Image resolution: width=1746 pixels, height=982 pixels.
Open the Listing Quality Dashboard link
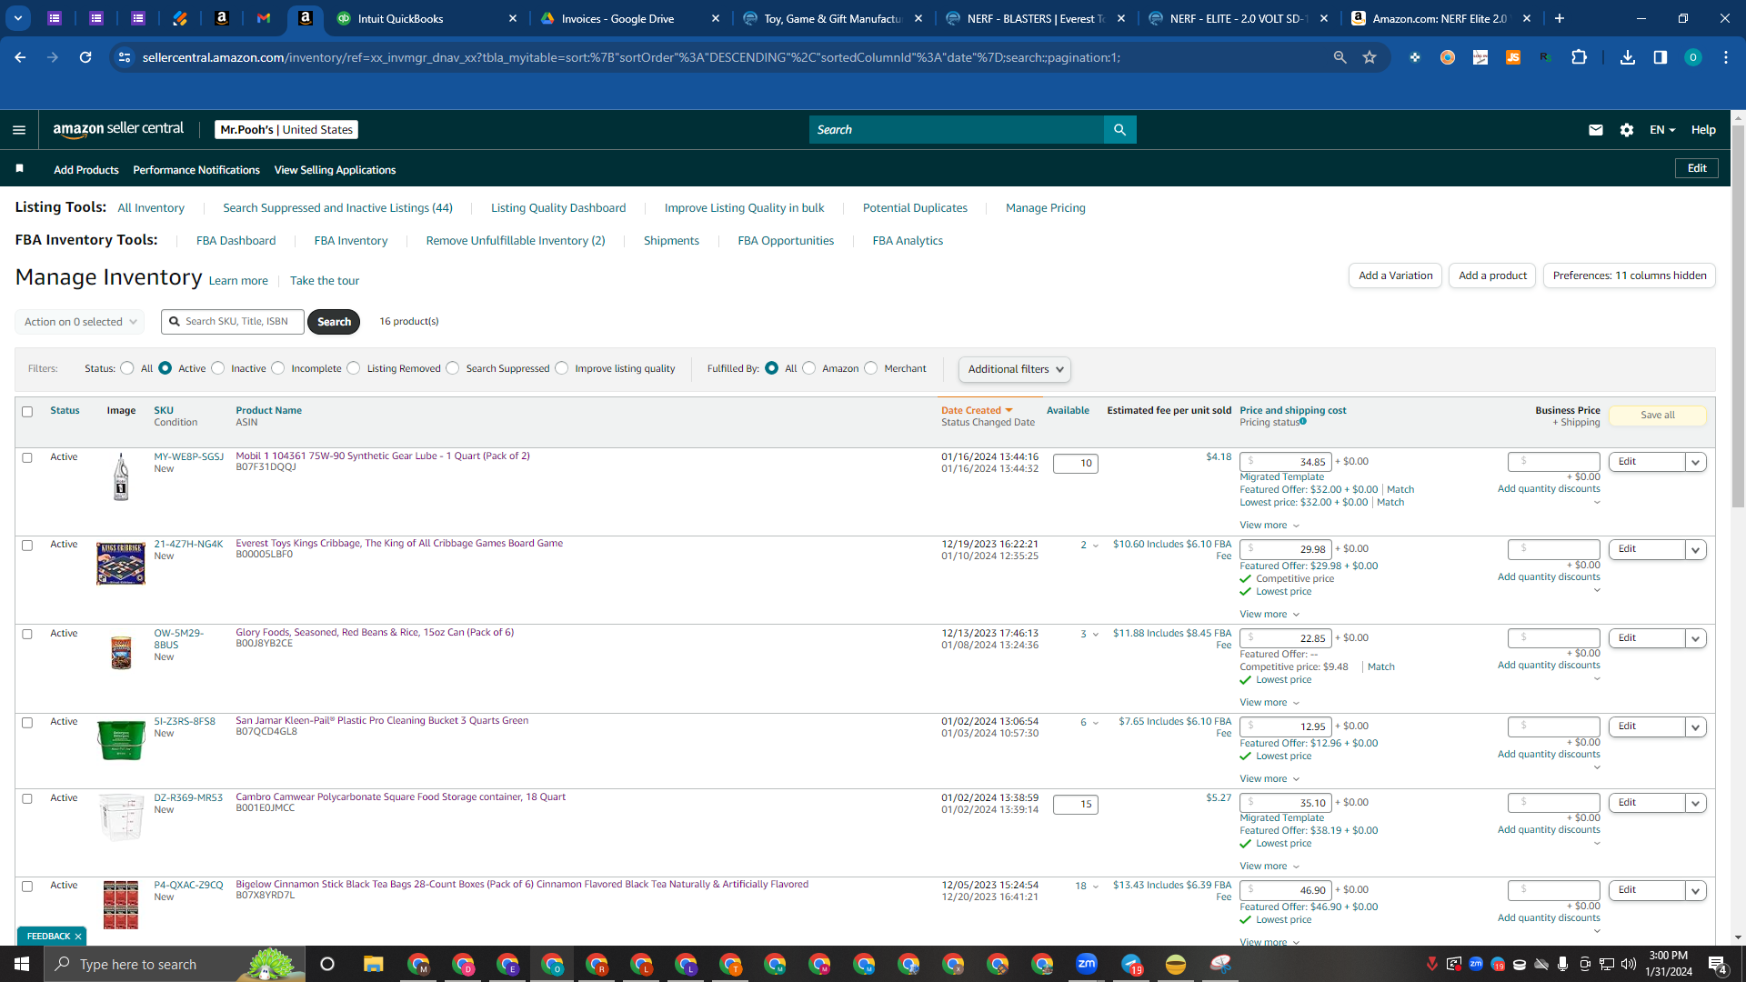point(558,208)
